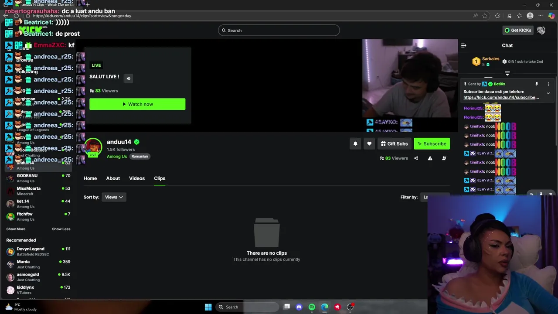Unmute the live preview speaker icon
This screenshot has height=314, width=558.
[128, 78]
